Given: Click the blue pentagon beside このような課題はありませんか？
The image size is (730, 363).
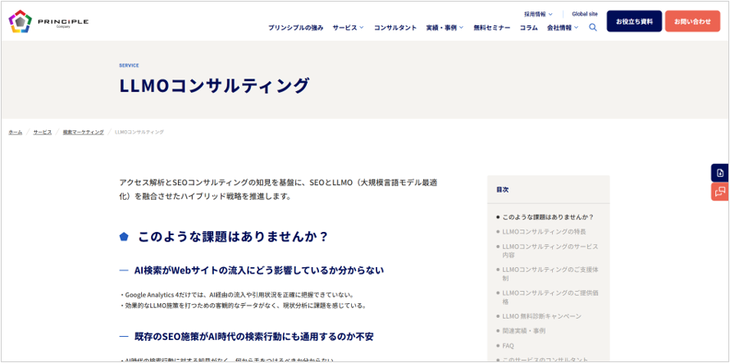Looking at the screenshot, I should (x=124, y=237).
